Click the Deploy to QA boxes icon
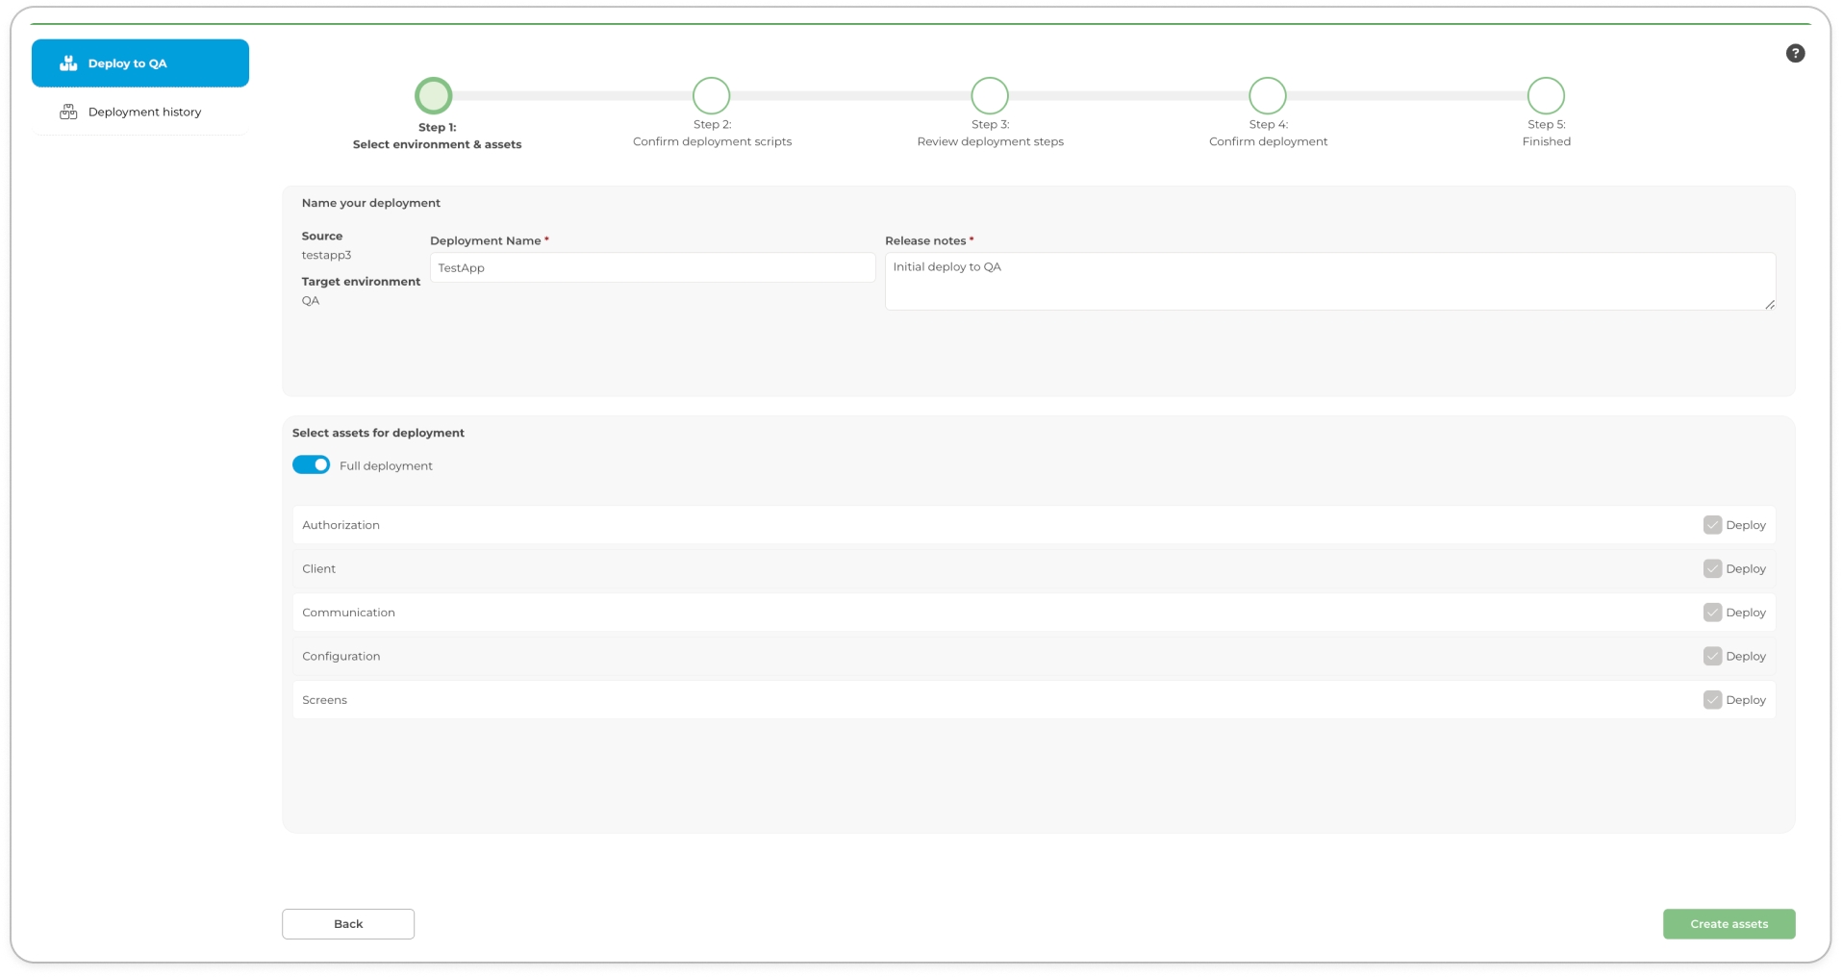 (68, 63)
